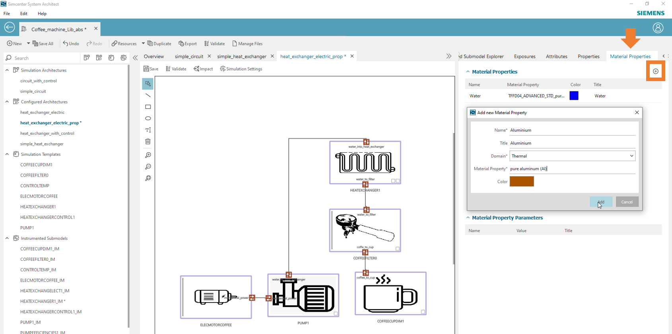This screenshot has width=672, height=334.
Task: Pick the brown Color swatch in dialog
Action: point(522,181)
